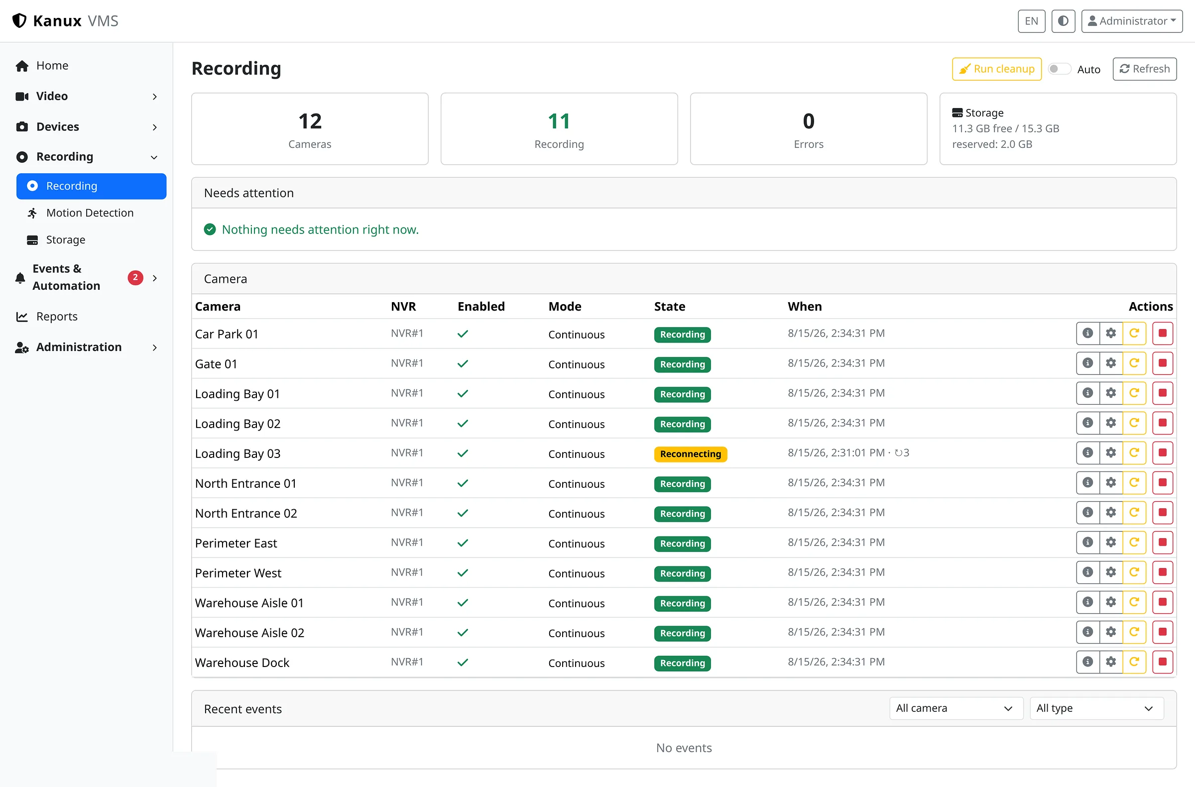Click the 11 Recording summary card
The image size is (1195, 787).
pos(559,129)
